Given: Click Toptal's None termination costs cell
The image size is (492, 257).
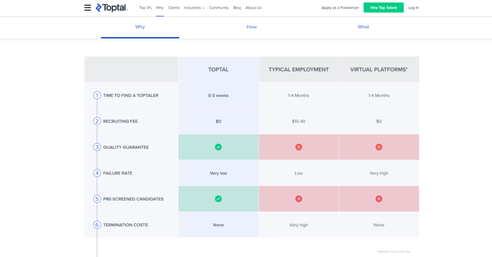Looking at the screenshot, I should click(219, 225).
